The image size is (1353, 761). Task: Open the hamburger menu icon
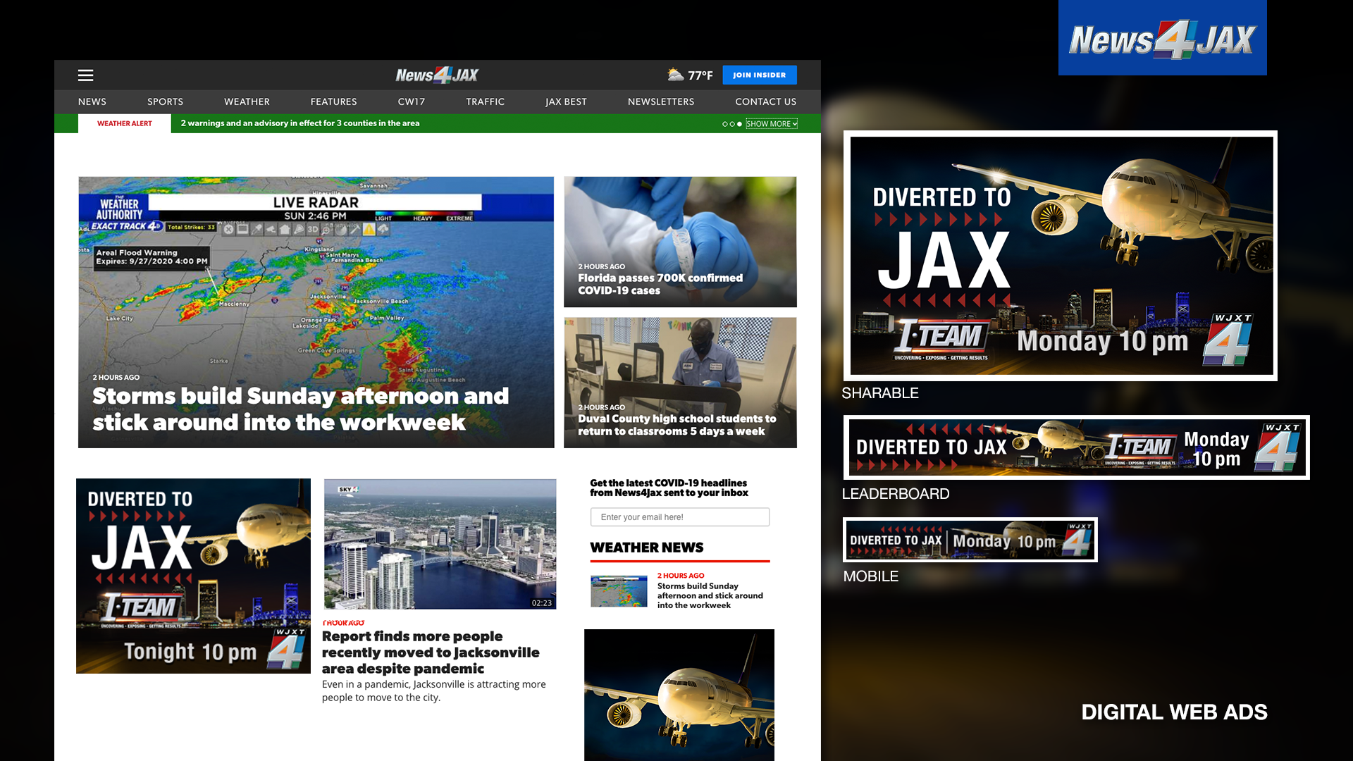tap(85, 75)
